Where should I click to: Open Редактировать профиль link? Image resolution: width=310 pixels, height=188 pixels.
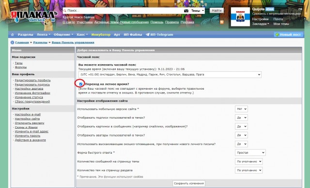(x=32, y=81)
